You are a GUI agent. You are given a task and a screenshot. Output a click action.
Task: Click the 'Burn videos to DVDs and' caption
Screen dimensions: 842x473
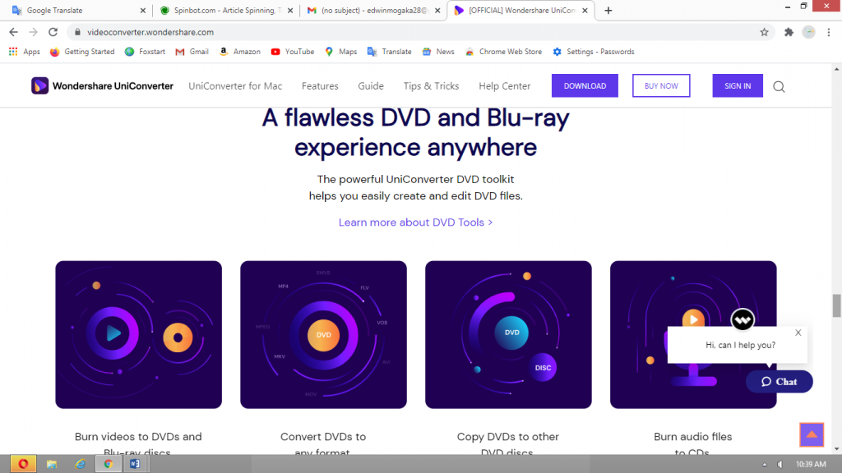point(138,437)
